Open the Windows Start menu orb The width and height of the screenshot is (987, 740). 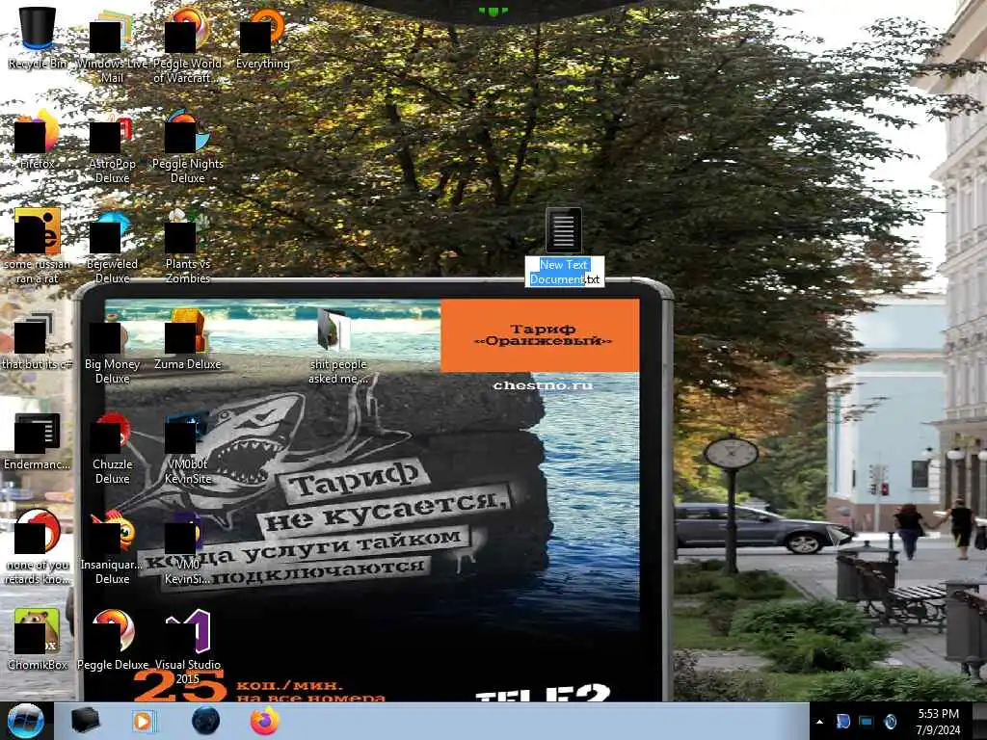point(25,721)
